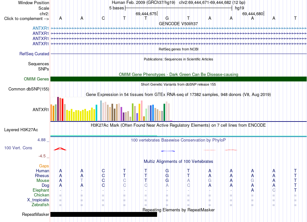Click the G base in the chr2 sequence row
307x222 pixels.
coord(167,18)
